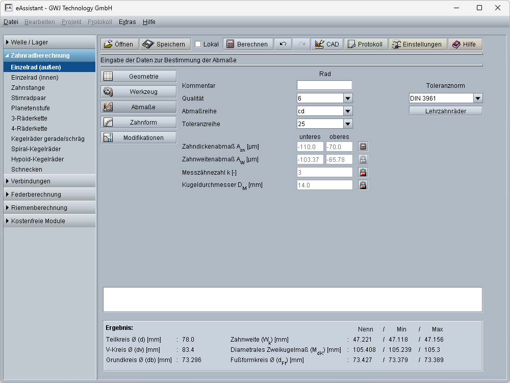Screen dimensions: 510x383
Task: Toggle the lock next to Kugeldurchmesser
Action: 363,185
